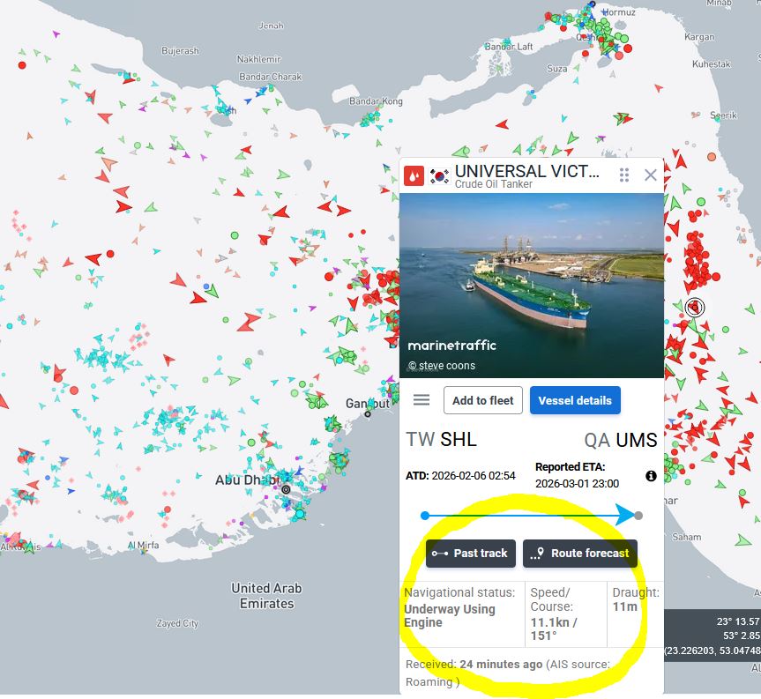Click the Saham map label
The image size is (761, 699).
click(x=686, y=537)
